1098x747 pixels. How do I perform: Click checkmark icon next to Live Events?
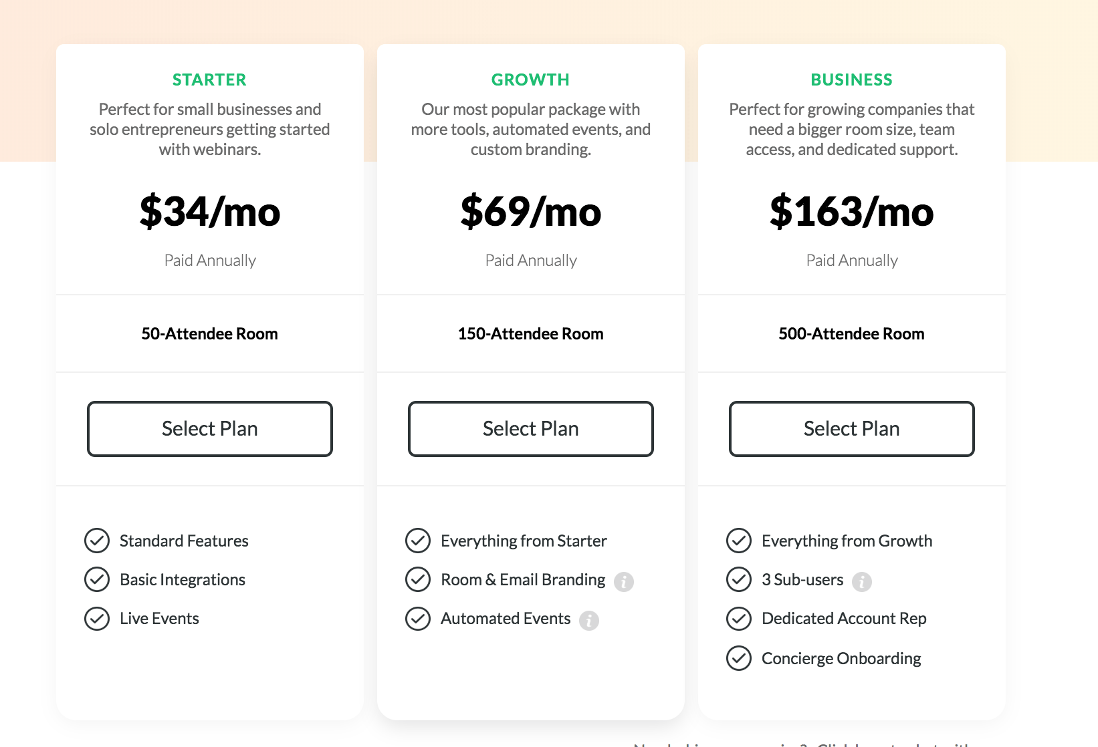coord(97,619)
